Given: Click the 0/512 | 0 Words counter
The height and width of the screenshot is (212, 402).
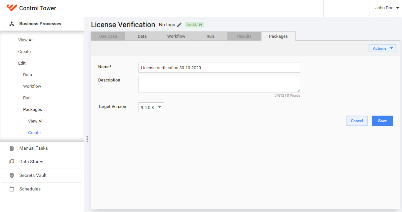Looking at the screenshot, I should tap(287, 95).
